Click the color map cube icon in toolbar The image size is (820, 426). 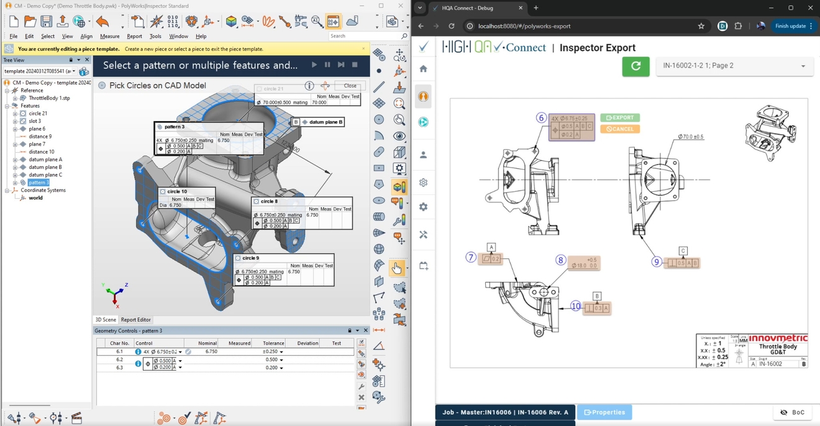point(232,22)
